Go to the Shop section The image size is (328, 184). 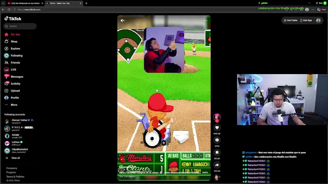click(14, 41)
